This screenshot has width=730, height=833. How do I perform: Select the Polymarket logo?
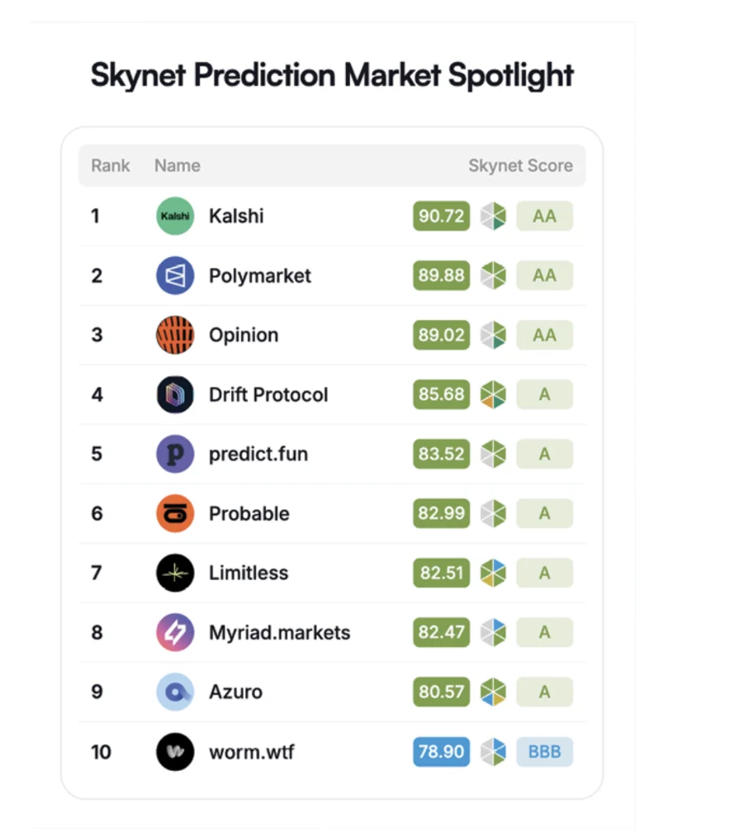[x=174, y=275]
